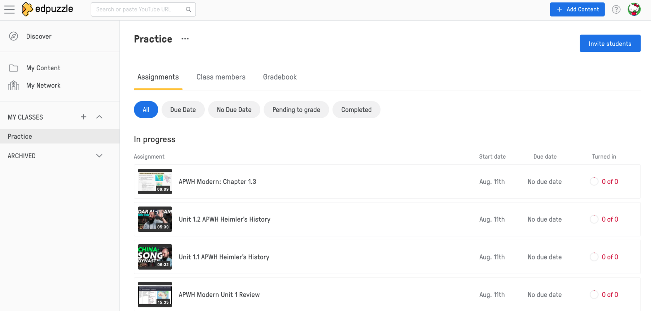651x311 pixels.
Task: Expand the Archived classes section
Action: pyautogui.click(x=99, y=156)
